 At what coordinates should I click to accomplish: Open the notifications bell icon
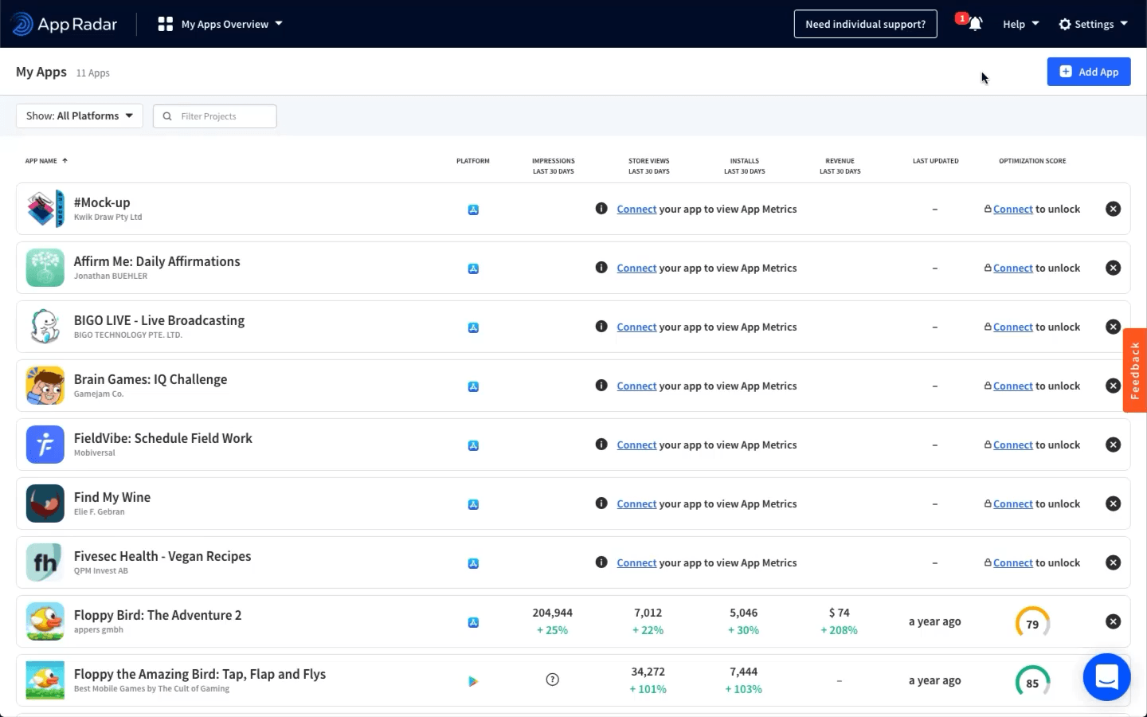(974, 24)
